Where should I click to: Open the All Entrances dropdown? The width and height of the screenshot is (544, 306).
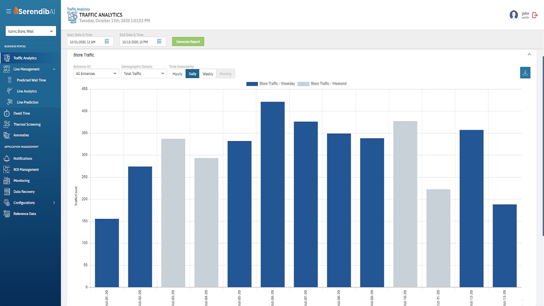tap(96, 74)
